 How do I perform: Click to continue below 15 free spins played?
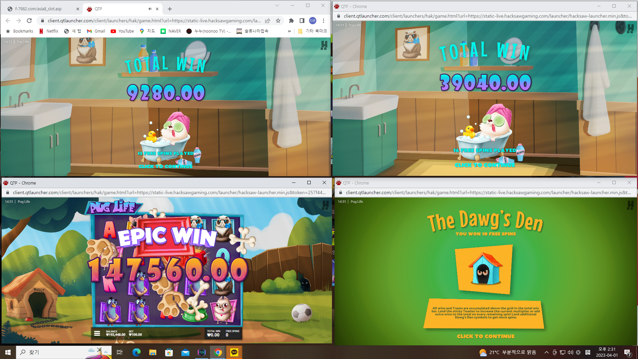tap(165, 167)
